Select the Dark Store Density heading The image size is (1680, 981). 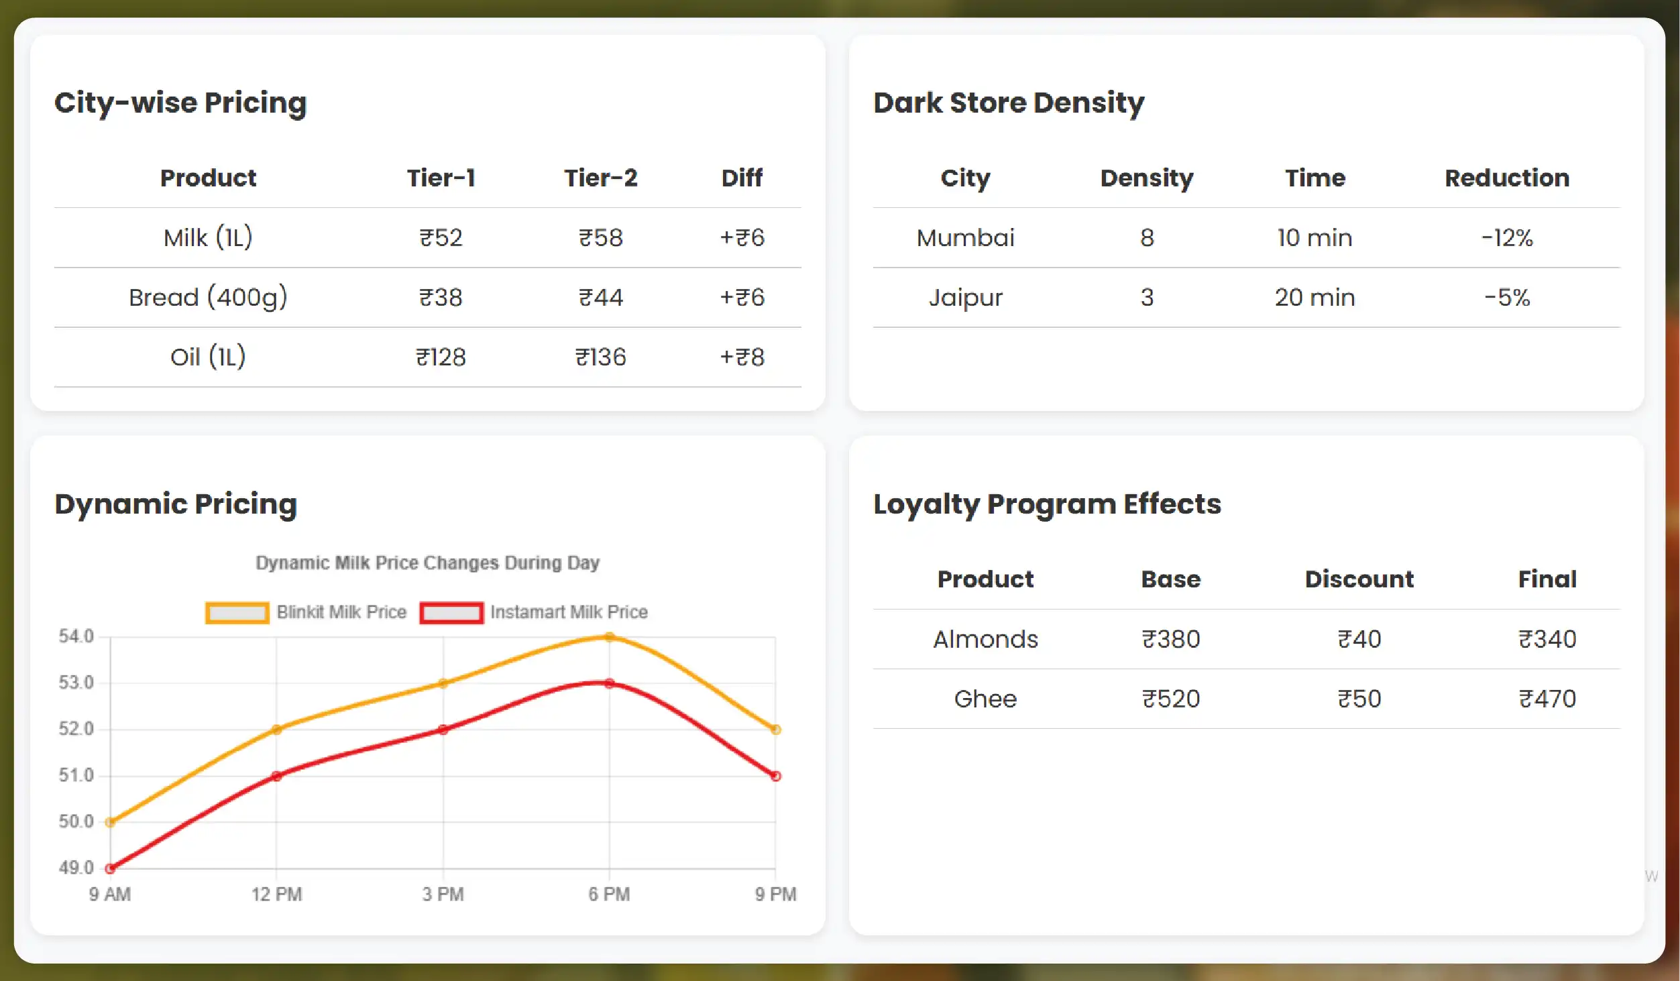[1008, 102]
